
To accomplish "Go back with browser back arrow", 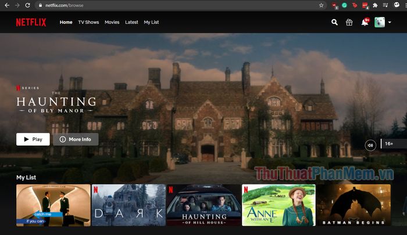I will click(x=7, y=5).
